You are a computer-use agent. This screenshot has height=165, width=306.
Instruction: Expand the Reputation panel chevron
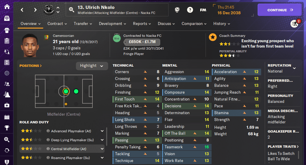click(x=294, y=68)
